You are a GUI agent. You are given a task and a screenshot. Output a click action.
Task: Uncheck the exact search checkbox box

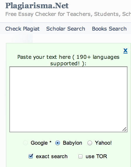(31, 156)
